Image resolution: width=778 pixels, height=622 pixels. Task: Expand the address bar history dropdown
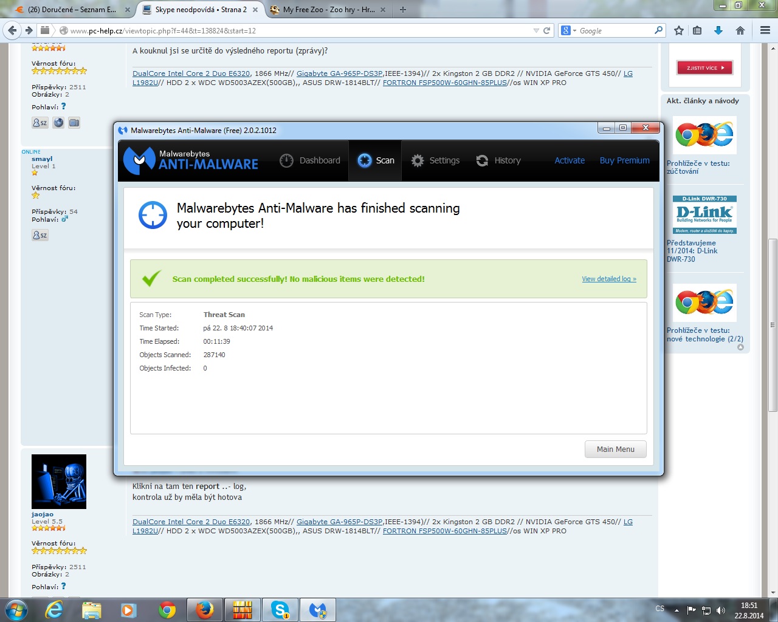(535, 30)
